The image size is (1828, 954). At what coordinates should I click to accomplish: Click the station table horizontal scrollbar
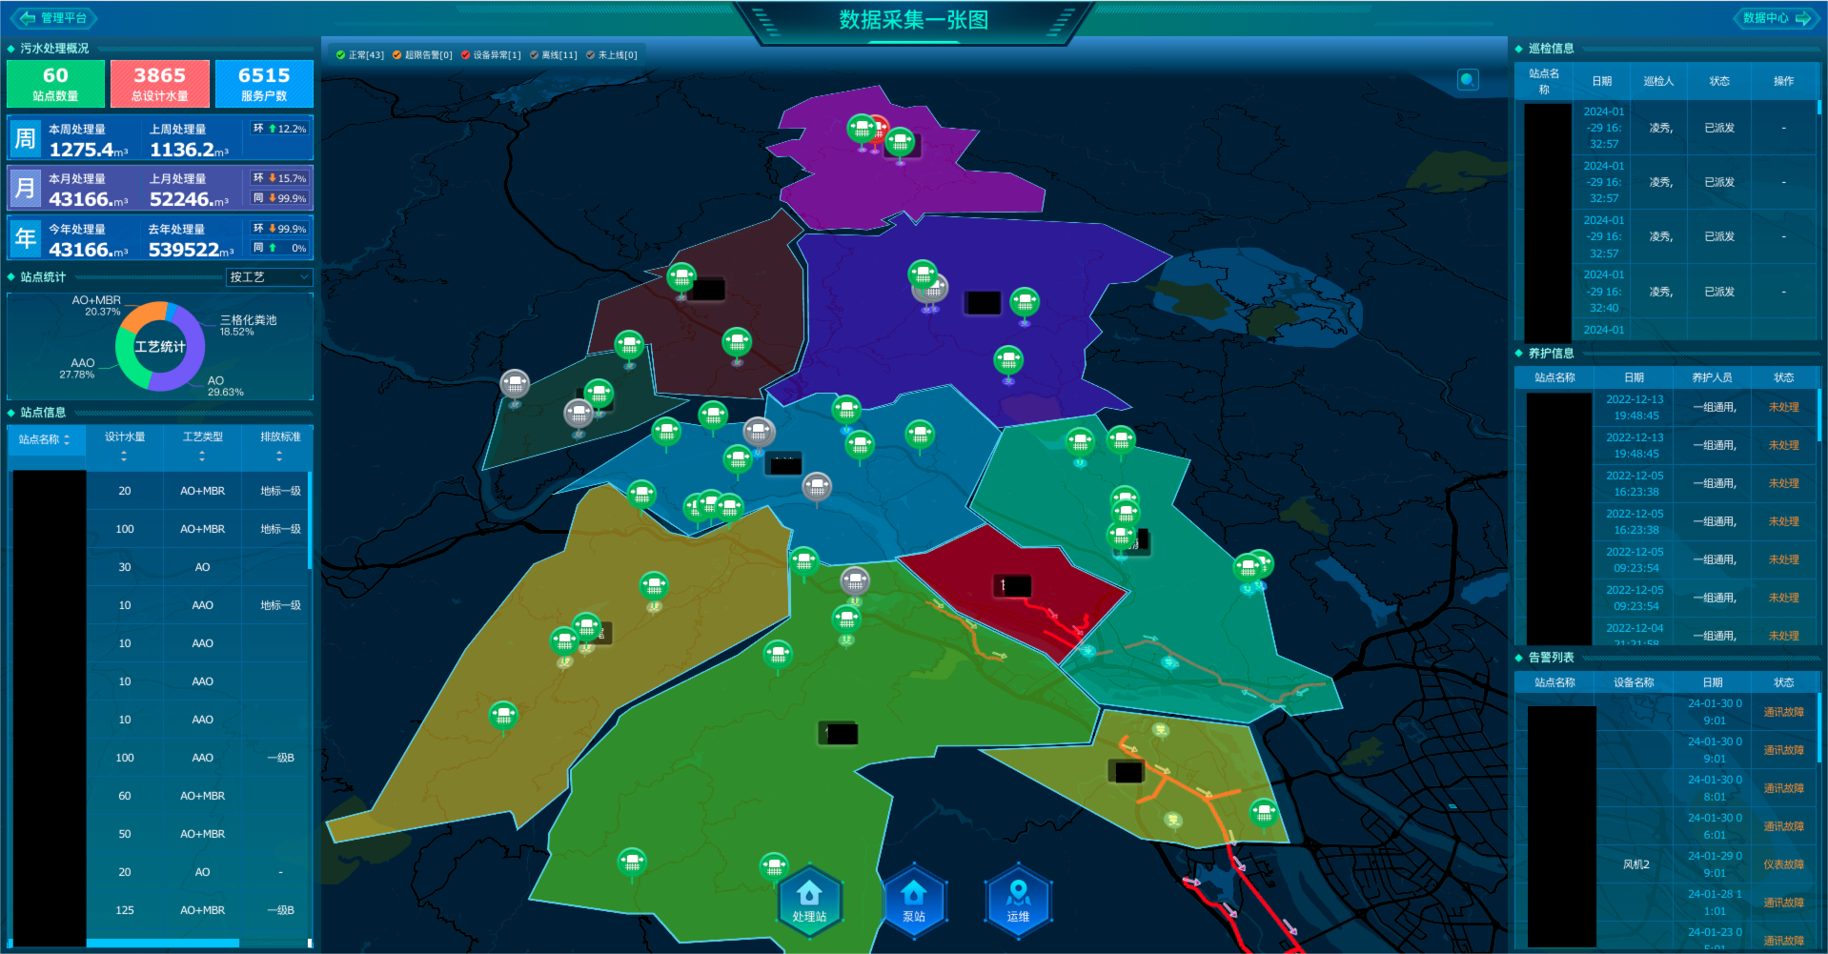point(162,943)
